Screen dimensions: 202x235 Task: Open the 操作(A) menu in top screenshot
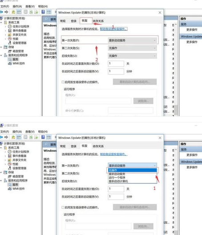point(17,6)
